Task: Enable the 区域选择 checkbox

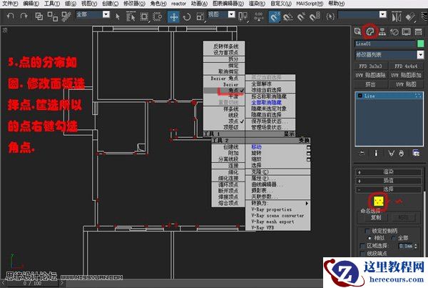Action: [x=362, y=246]
